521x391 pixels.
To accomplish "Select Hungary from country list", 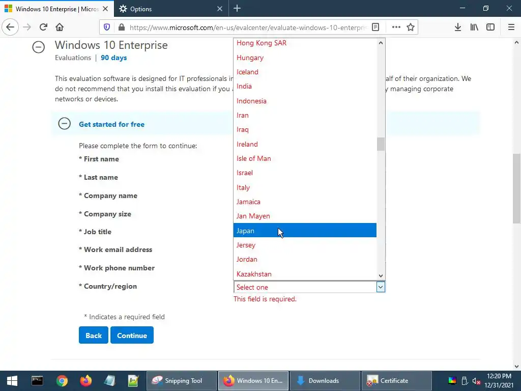I will click(305, 58).
